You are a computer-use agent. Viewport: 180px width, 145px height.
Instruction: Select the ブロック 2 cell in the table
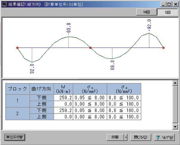point(18,114)
